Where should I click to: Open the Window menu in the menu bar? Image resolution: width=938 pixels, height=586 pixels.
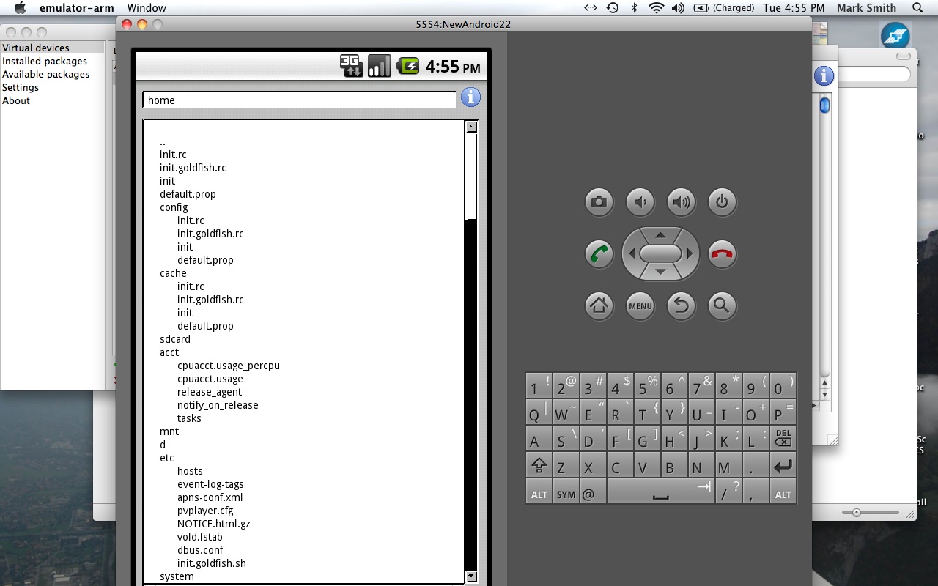[x=147, y=8]
